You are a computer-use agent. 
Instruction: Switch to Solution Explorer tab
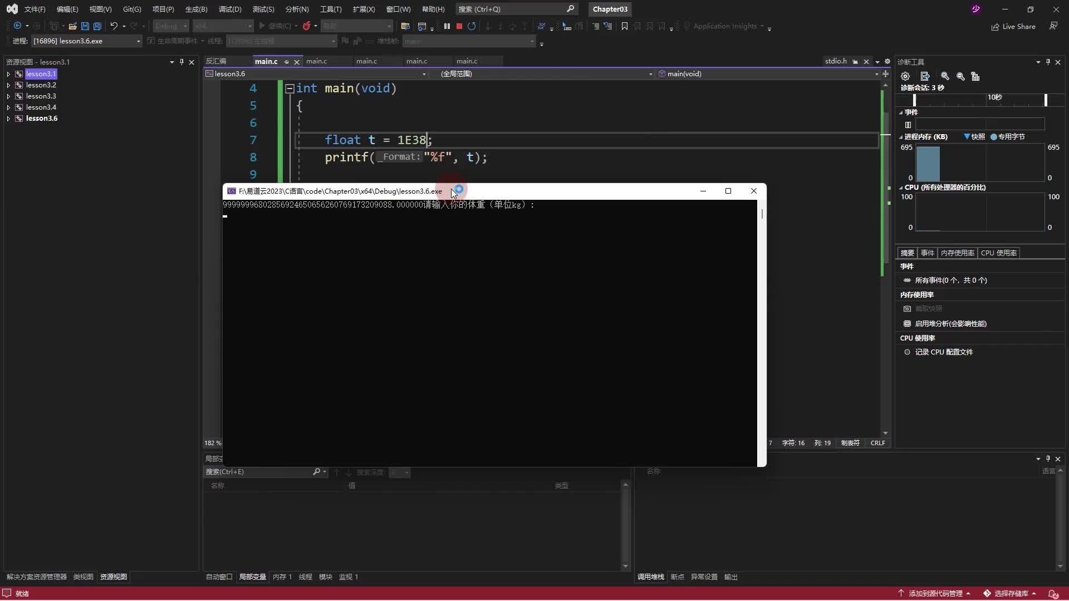[37, 577]
